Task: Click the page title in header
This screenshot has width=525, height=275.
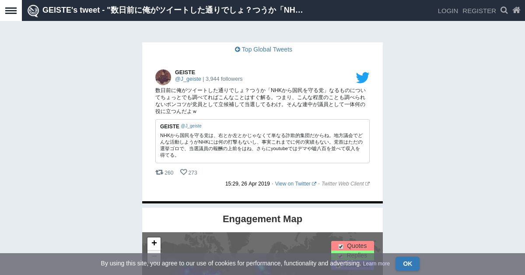Action: pyautogui.click(x=173, y=10)
